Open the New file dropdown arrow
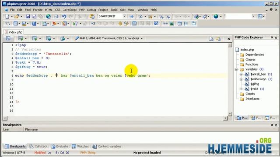280x157 pixels. tap(12, 17)
